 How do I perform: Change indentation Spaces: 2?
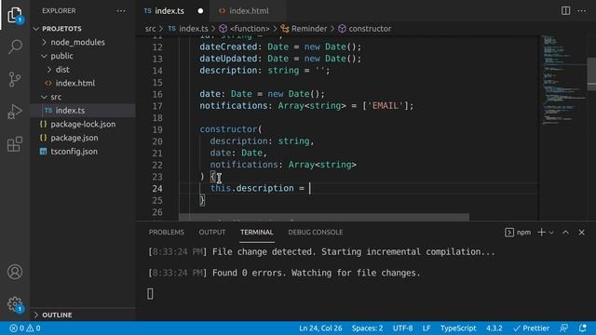367,328
